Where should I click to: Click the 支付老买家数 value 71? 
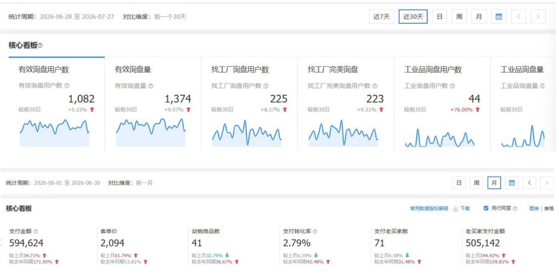coord(379,243)
